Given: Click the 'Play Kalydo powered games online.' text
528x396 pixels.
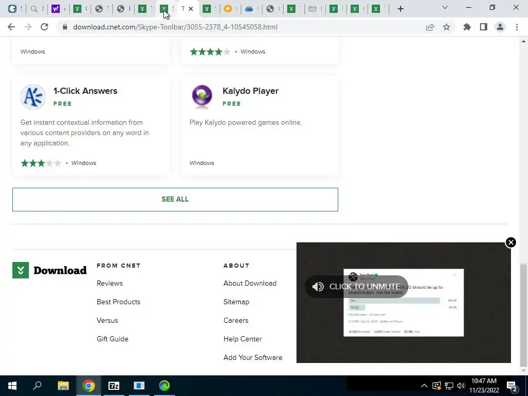Looking at the screenshot, I should click(x=246, y=123).
